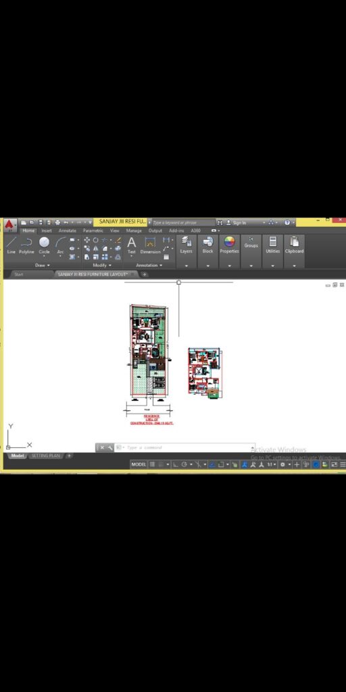Toggle polar tracking in status bar
The image size is (346, 692).
click(x=184, y=464)
